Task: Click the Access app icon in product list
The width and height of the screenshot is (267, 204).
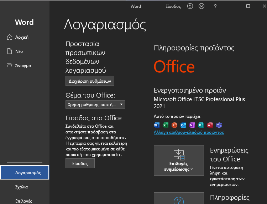Action: [210, 125]
